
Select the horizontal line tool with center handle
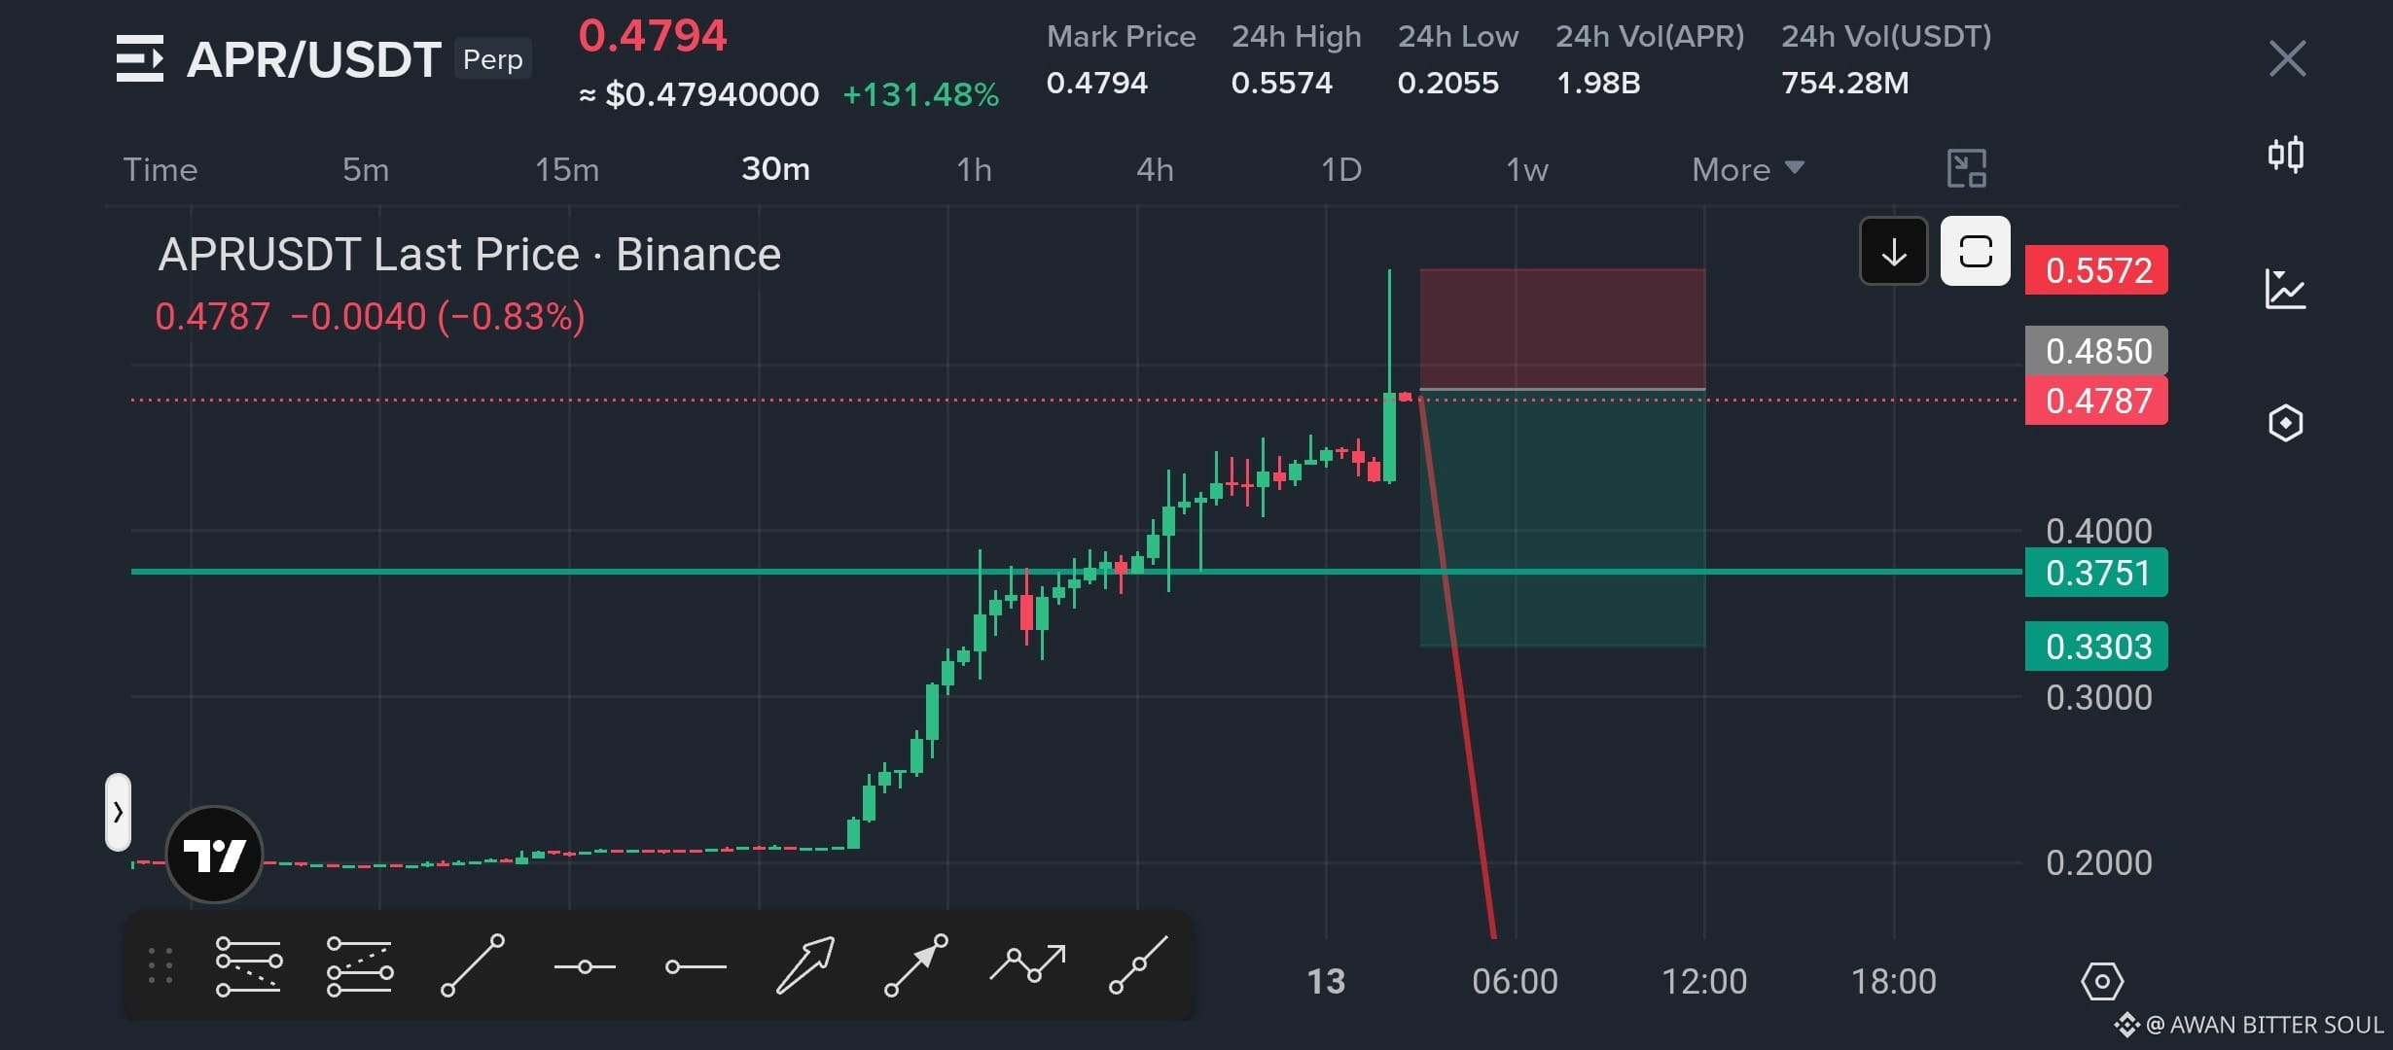(x=585, y=966)
